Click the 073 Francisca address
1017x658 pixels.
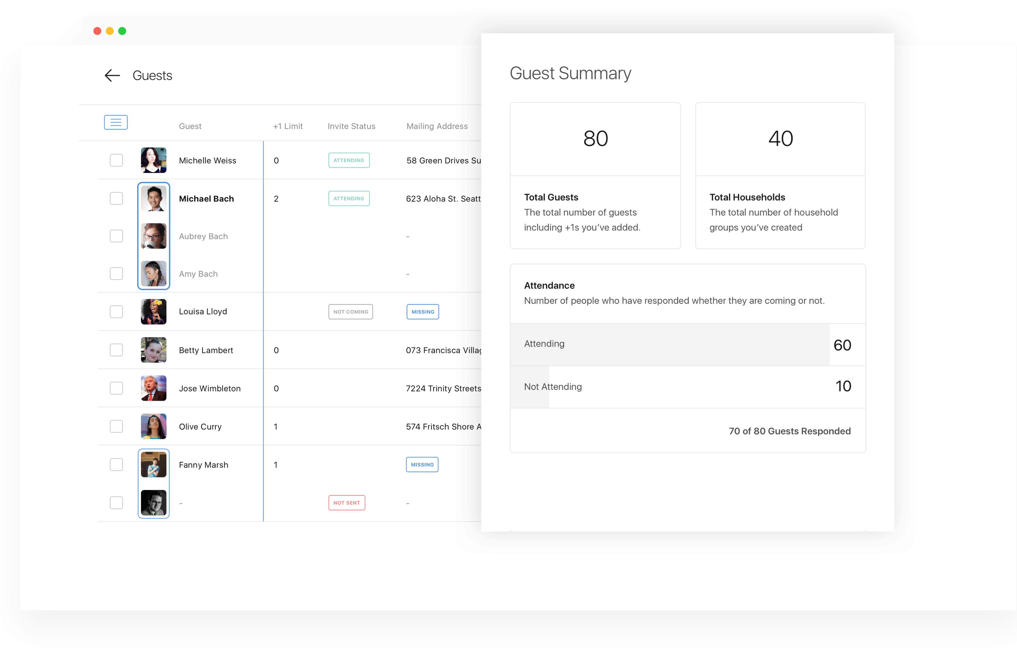(443, 350)
